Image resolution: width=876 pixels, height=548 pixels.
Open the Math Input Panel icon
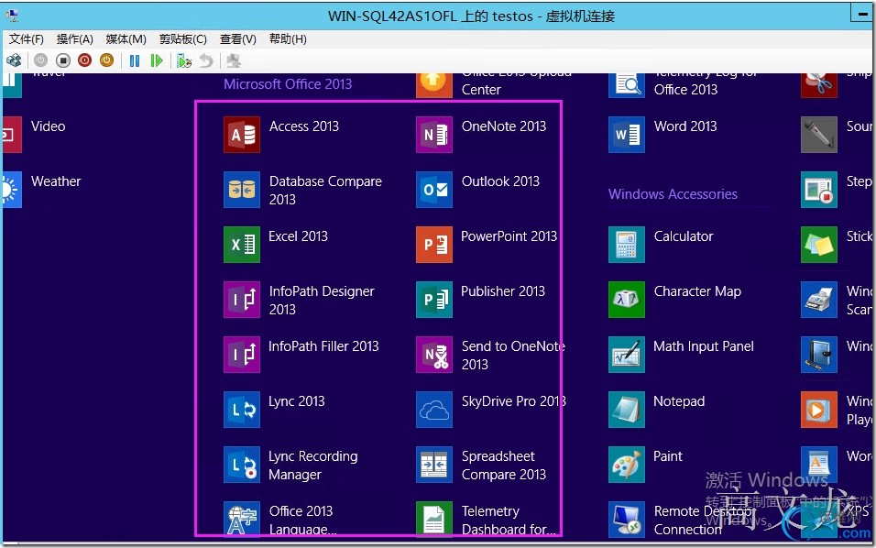pos(627,355)
